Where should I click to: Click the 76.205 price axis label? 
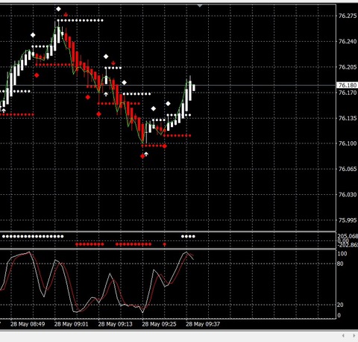[x=348, y=67]
